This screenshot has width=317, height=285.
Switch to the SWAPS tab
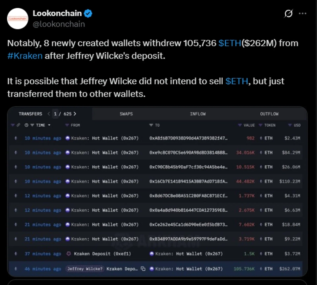126,114
